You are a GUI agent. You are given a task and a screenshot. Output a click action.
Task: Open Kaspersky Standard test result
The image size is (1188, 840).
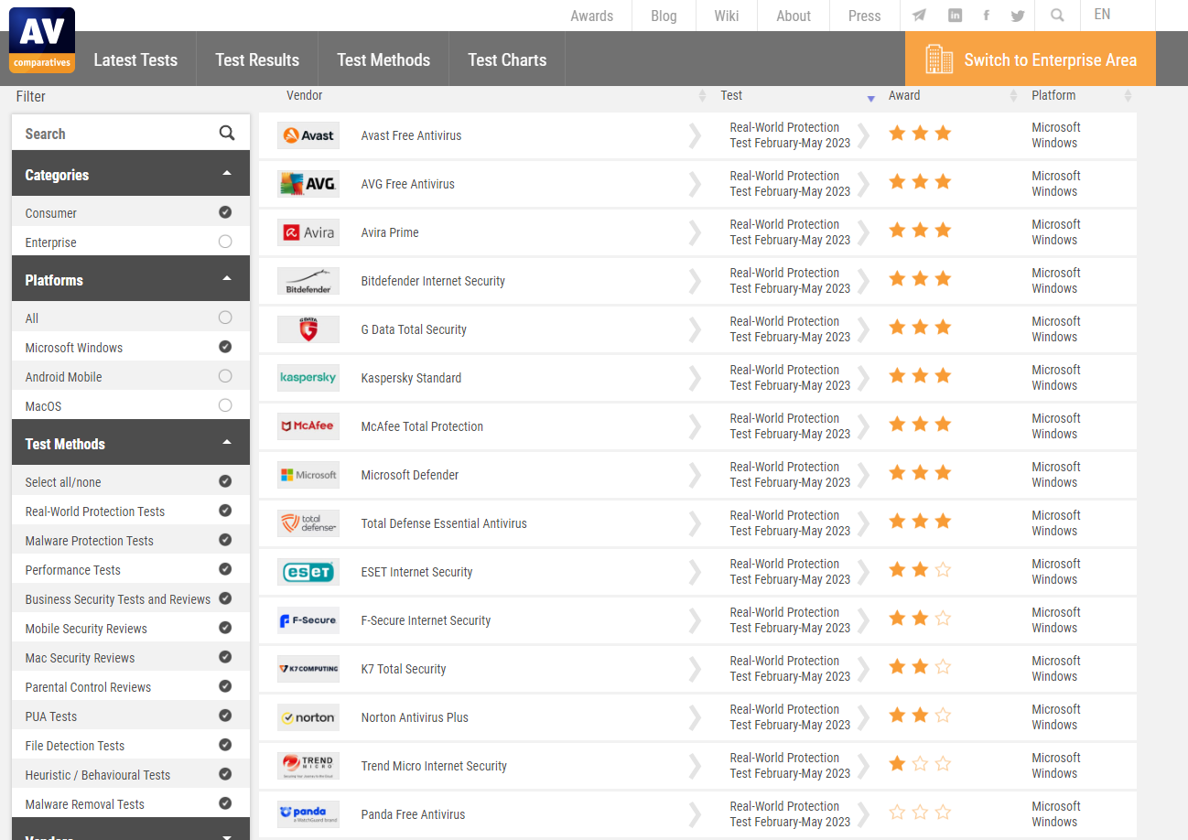pyautogui.click(x=411, y=378)
